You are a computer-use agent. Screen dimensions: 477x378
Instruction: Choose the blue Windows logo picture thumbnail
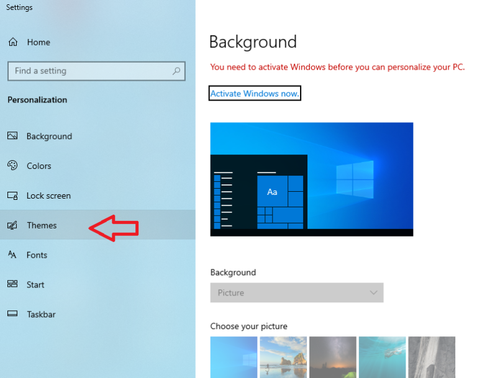(x=234, y=357)
